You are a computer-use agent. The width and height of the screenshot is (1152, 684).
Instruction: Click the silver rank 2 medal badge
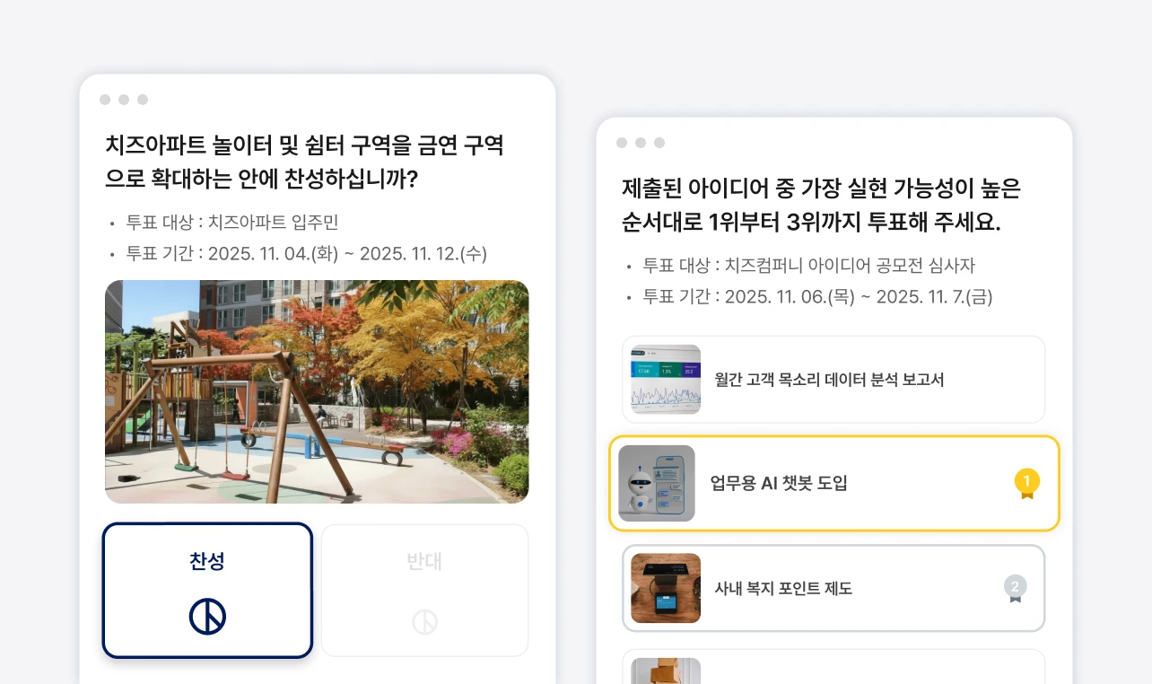(1015, 589)
